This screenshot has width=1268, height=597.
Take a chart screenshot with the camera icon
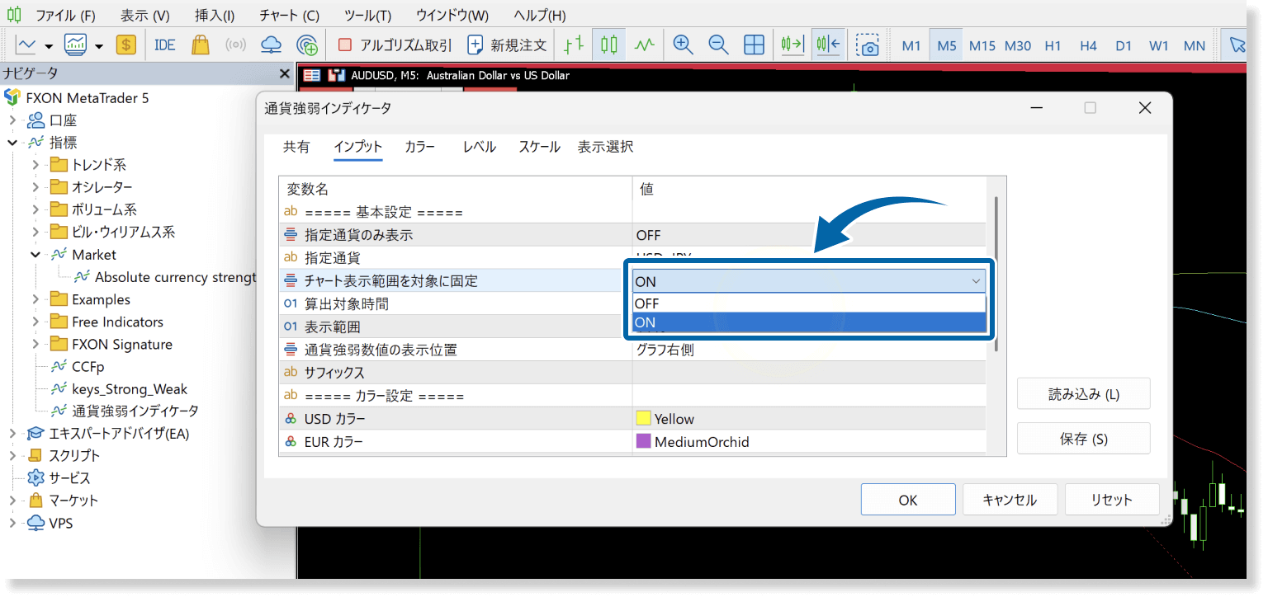click(x=868, y=45)
